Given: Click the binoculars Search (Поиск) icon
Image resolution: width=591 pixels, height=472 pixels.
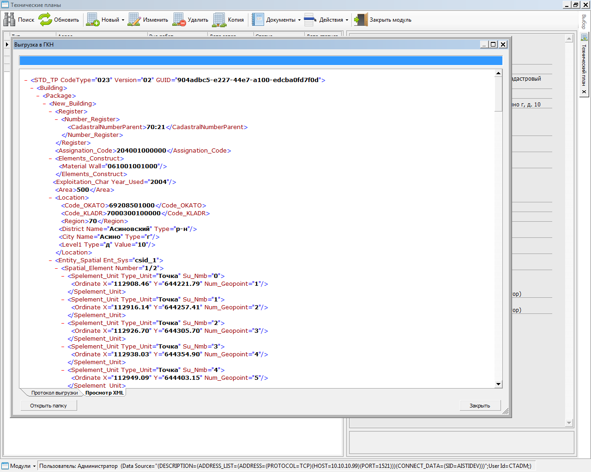Looking at the screenshot, I should coord(9,19).
